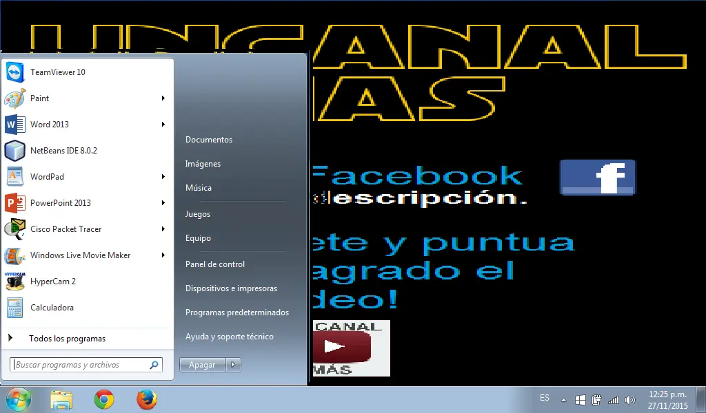Open Panel de control
Screen dimensions: 706x413
point(215,264)
